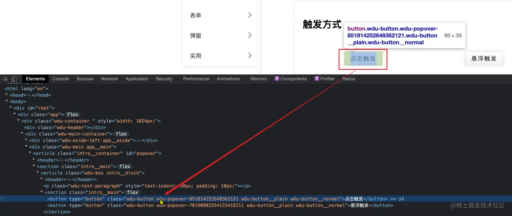Click the 悬浮触发 button
The height and width of the screenshot is (216, 512).
[484, 58]
